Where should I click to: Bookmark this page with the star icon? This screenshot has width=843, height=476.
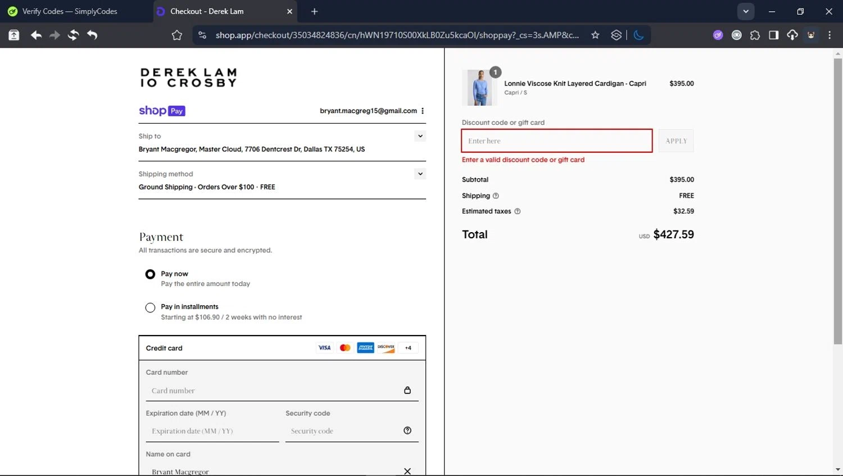pyautogui.click(x=595, y=35)
